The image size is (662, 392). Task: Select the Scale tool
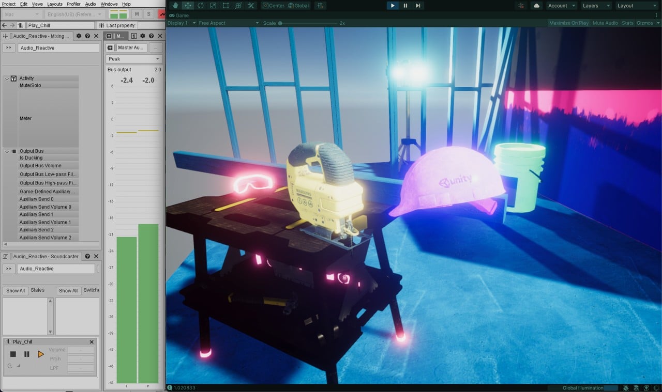coord(213,5)
